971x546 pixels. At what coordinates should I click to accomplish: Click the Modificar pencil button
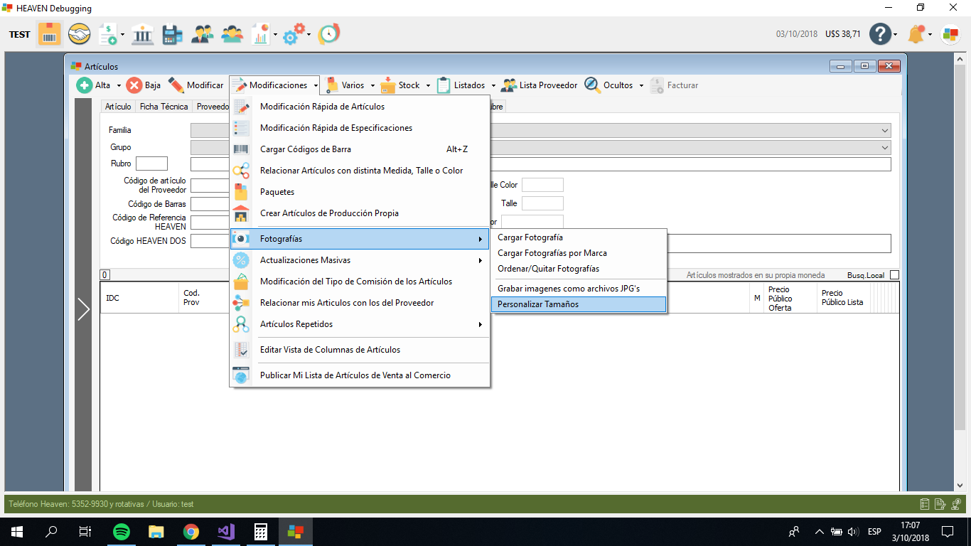pyautogui.click(x=196, y=85)
